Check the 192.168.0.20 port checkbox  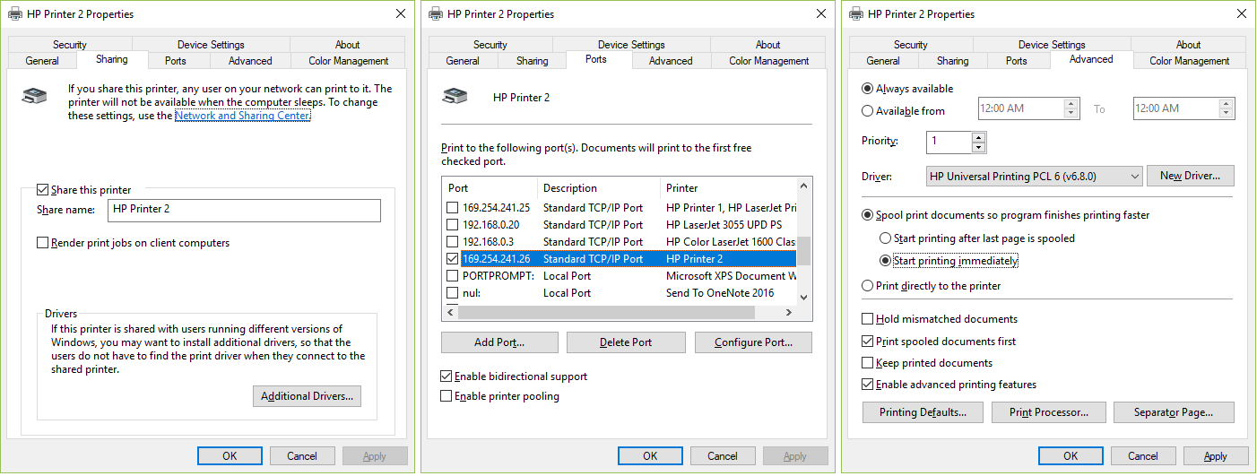tap(453, 225)
